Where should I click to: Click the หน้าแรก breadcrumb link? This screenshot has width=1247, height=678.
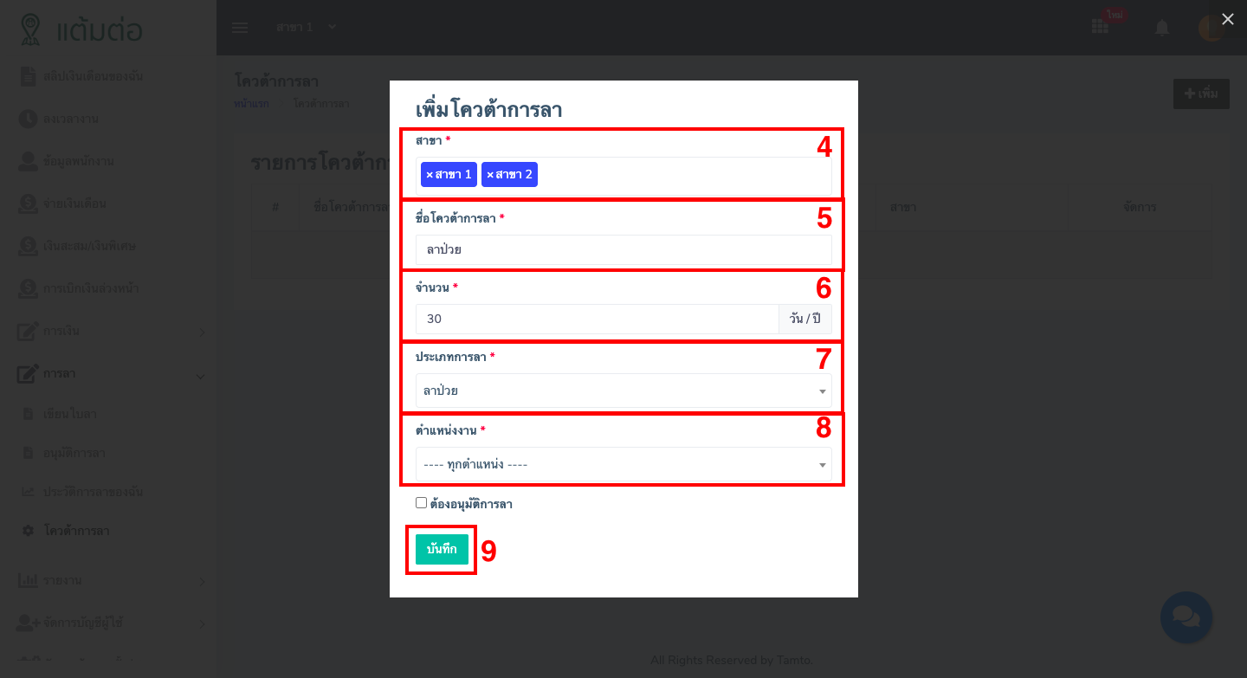(x=251, y=104)
